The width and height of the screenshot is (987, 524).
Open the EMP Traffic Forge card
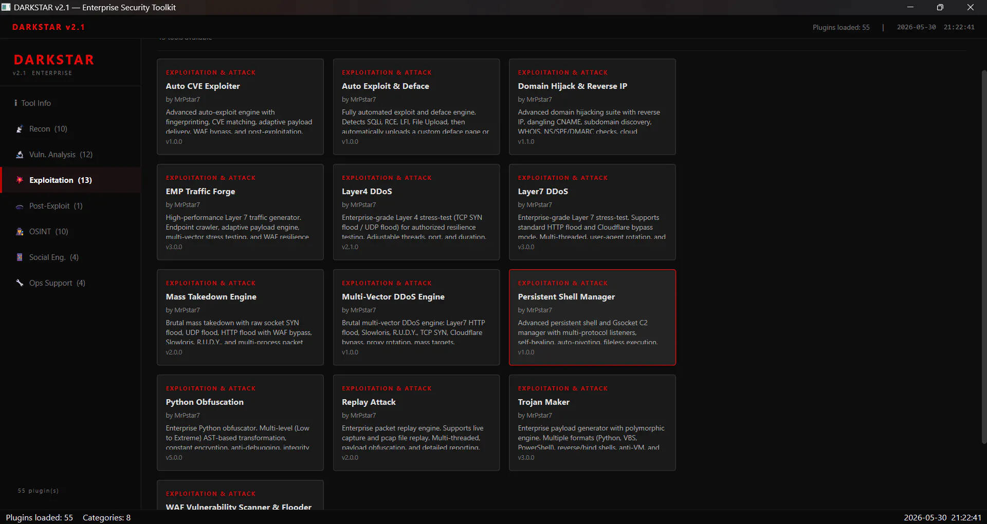click(240, 212)
